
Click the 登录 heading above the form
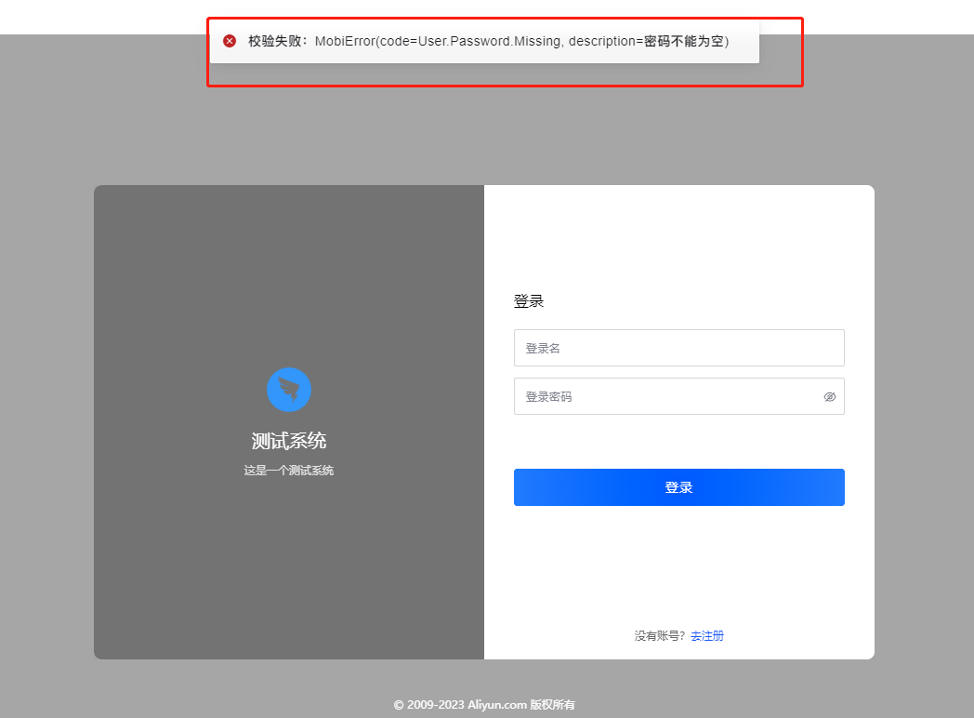pos(529,301)
